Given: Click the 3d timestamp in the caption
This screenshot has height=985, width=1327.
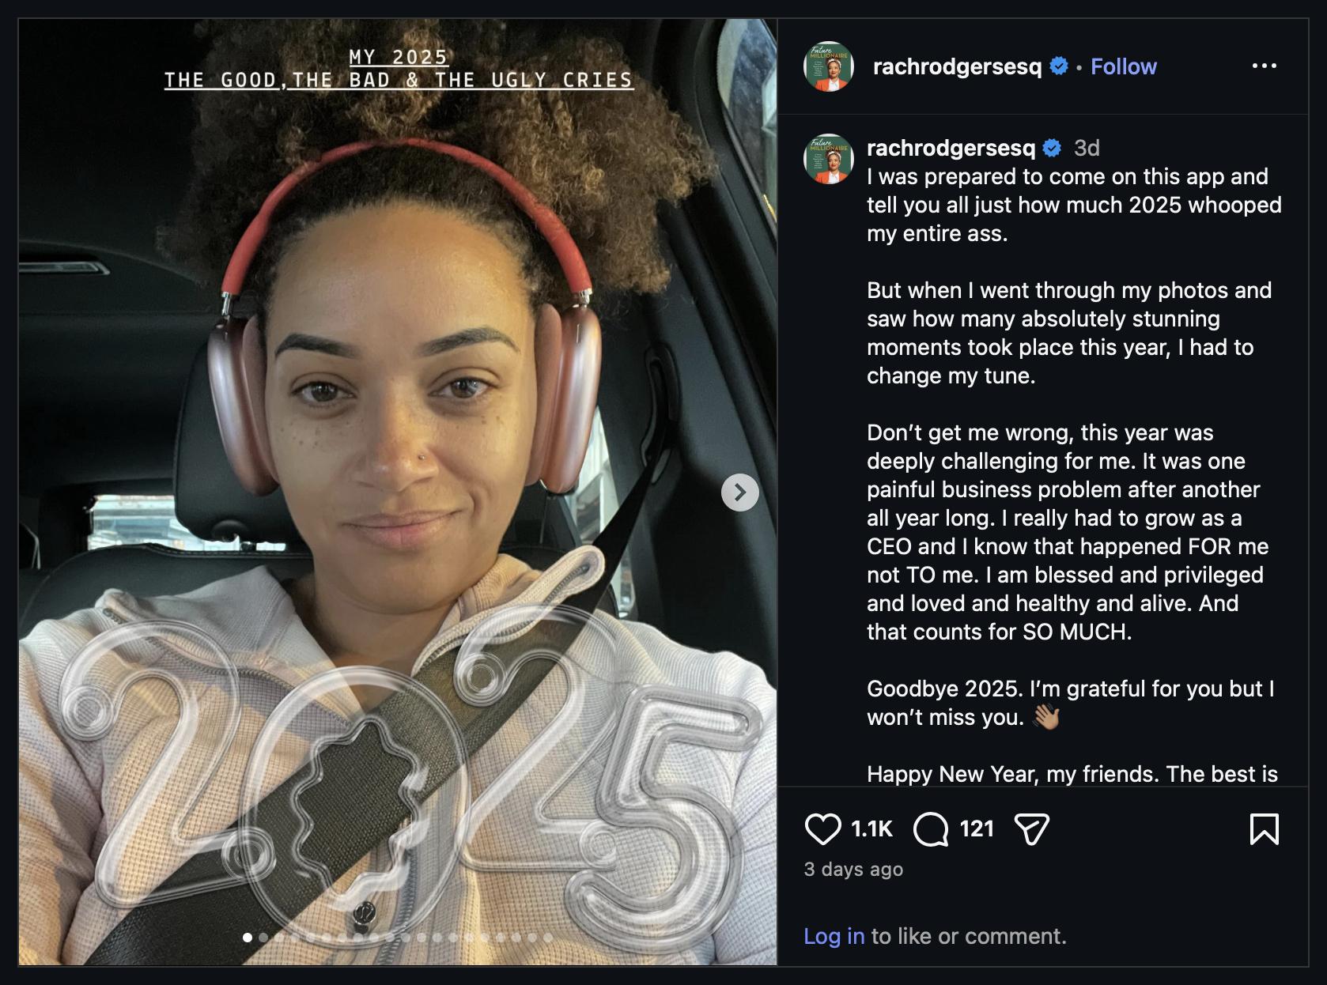Looking at the screenshot, I should point(1087,148).
